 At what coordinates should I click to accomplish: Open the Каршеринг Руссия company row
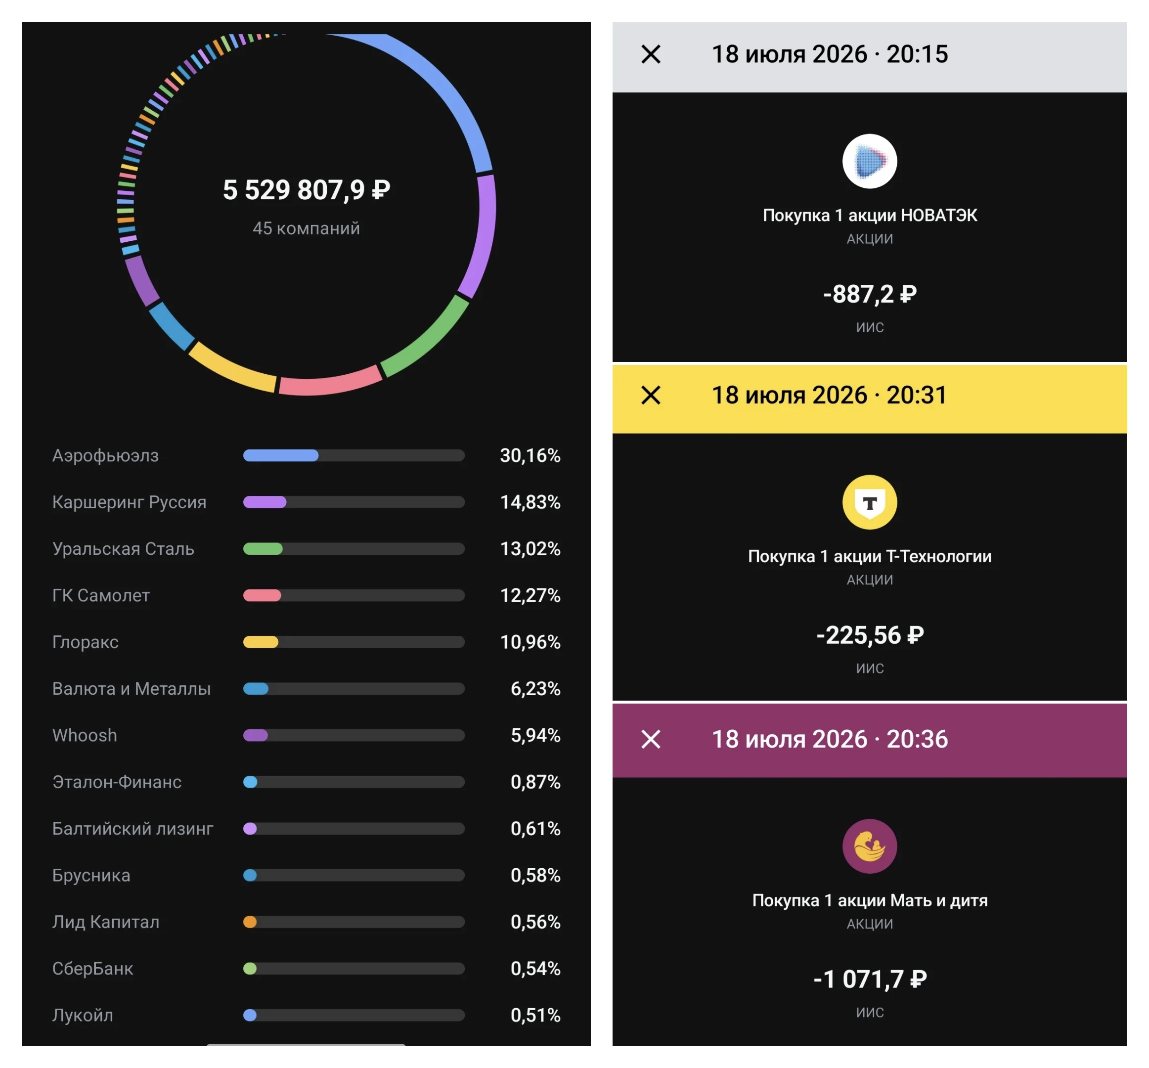[x=307, y=502]
